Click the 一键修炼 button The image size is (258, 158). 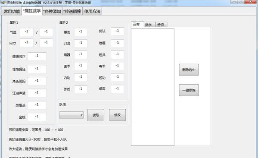189,90
